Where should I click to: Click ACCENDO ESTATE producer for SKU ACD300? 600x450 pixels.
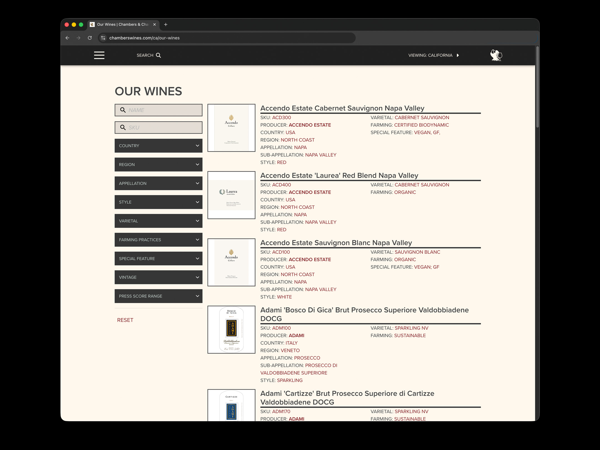tap(310, 125)
